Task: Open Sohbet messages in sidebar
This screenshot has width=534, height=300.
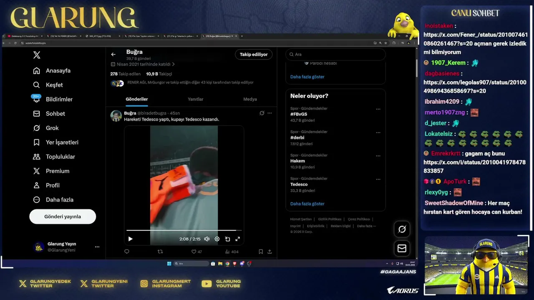Action: tap(49, 114)
